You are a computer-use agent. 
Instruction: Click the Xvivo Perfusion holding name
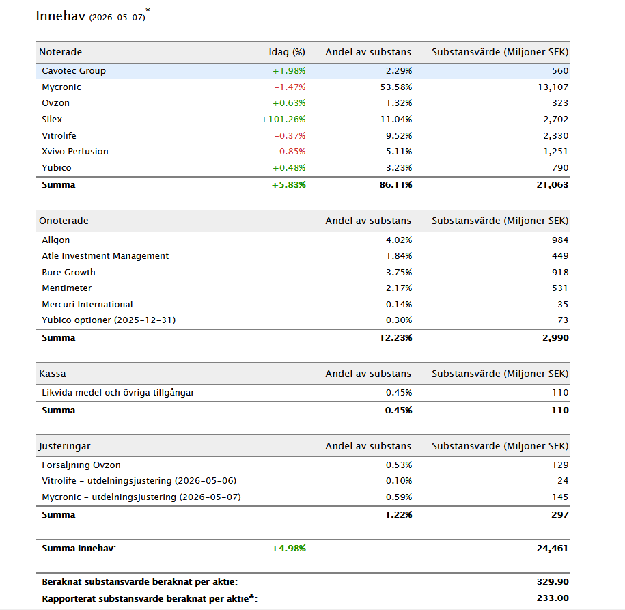(x=75, y=152)
